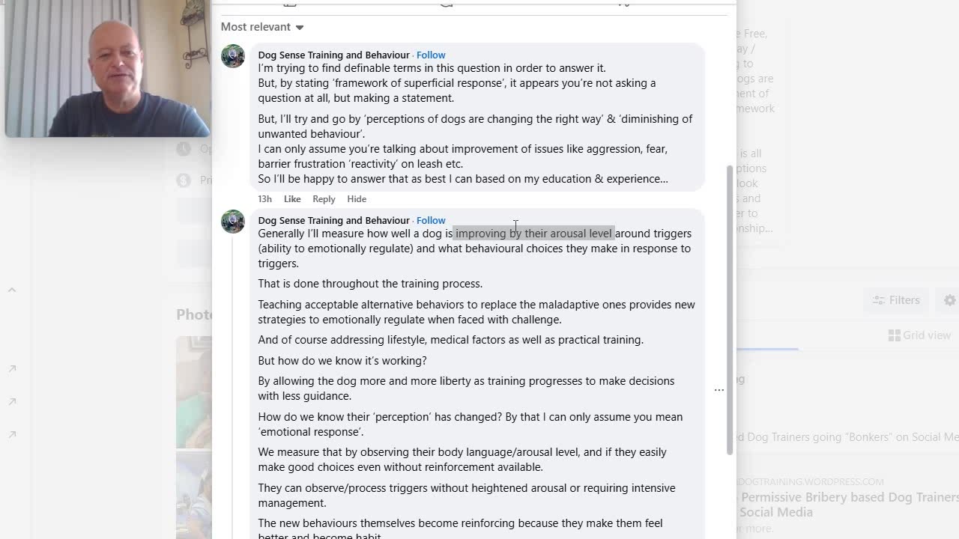
Task: Open the 'Dog Sense Training and Behaviour' name on first comment
Action: (333, 55)
